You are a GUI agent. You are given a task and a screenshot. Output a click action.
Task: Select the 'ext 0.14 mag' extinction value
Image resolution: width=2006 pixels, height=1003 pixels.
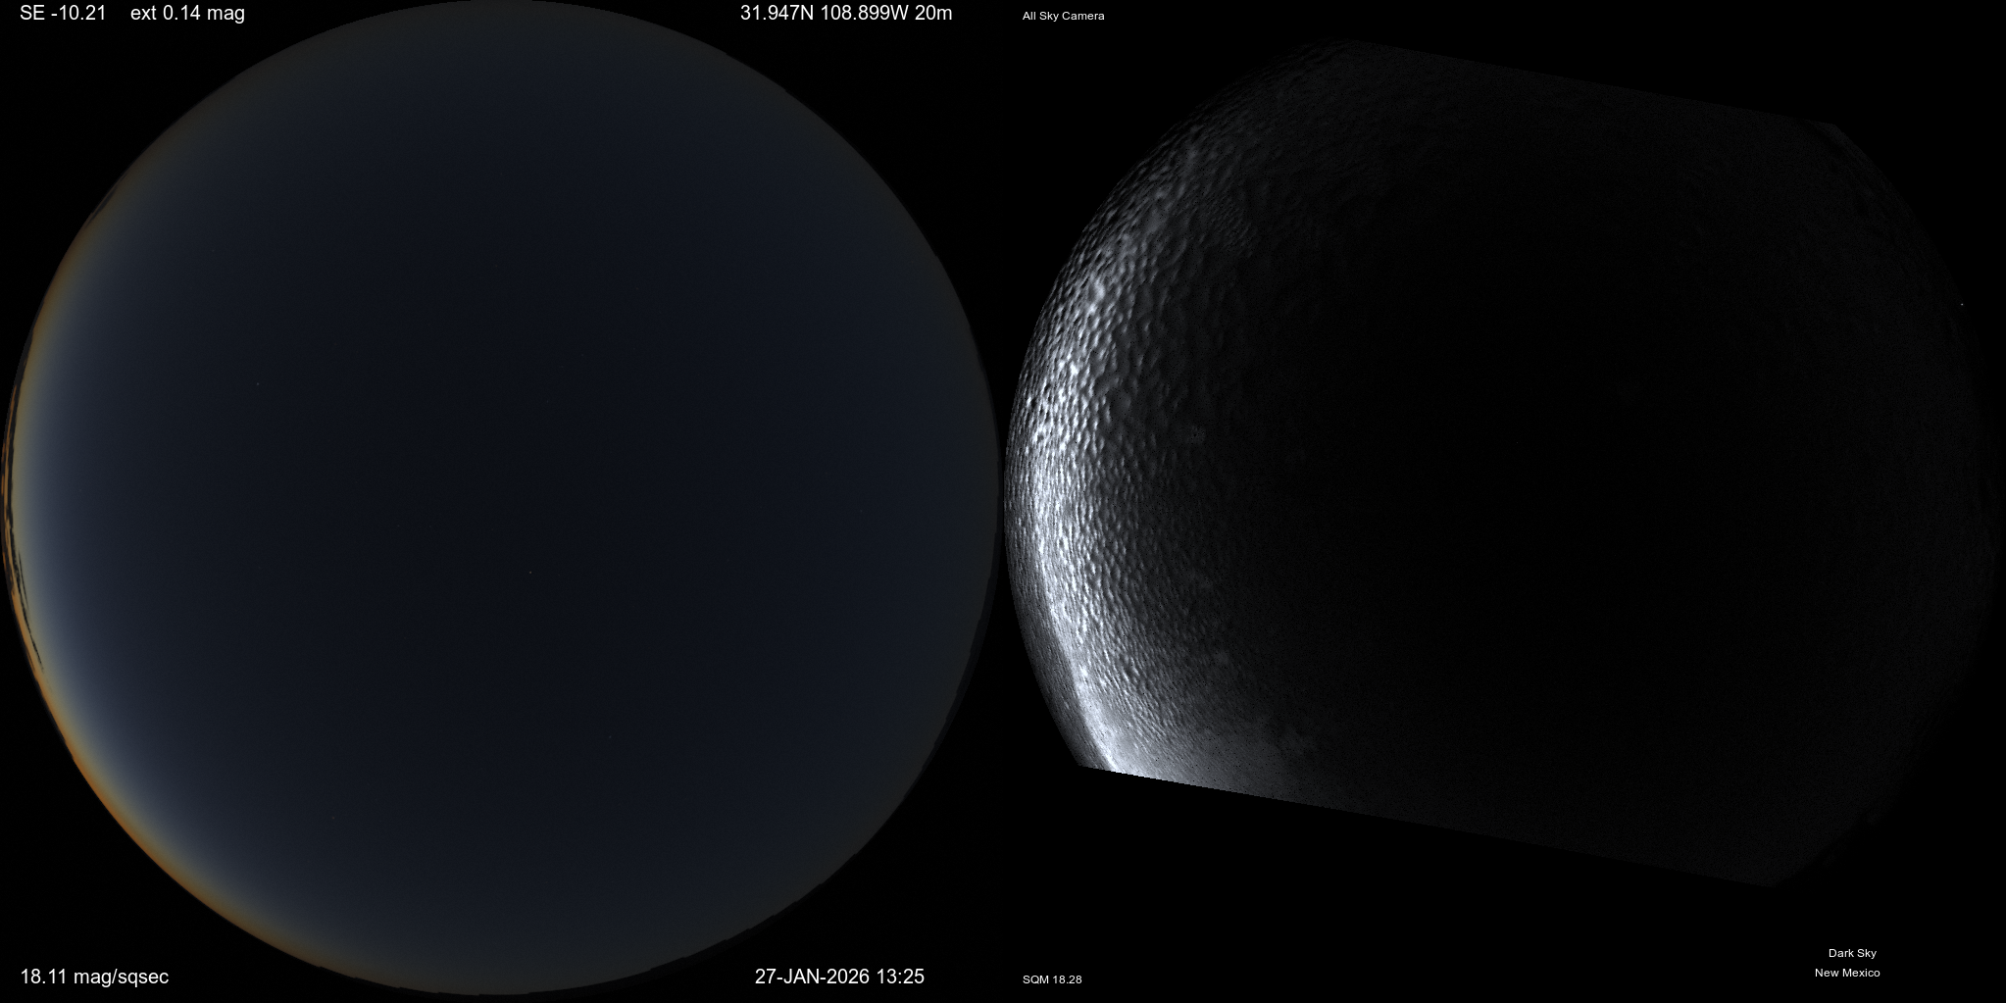click(187, 13)
